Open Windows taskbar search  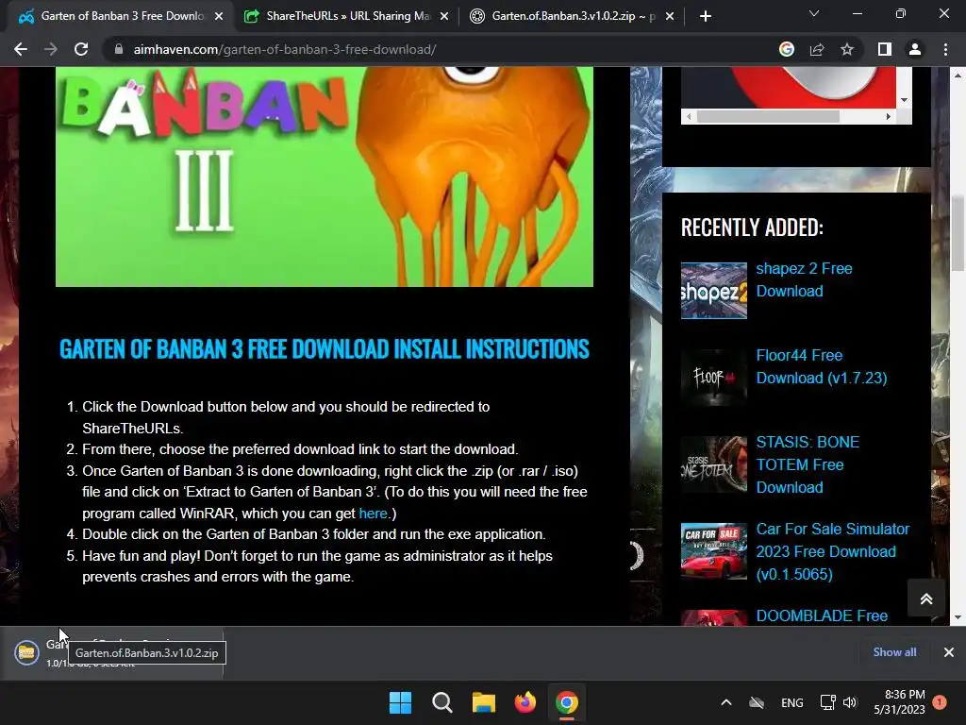coord(441,702)
